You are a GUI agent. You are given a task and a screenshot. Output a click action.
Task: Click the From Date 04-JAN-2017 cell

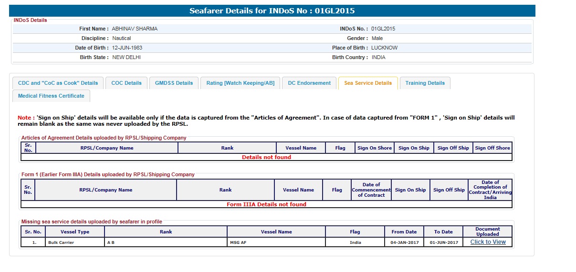pyautogui.click(x=404, y=242)
